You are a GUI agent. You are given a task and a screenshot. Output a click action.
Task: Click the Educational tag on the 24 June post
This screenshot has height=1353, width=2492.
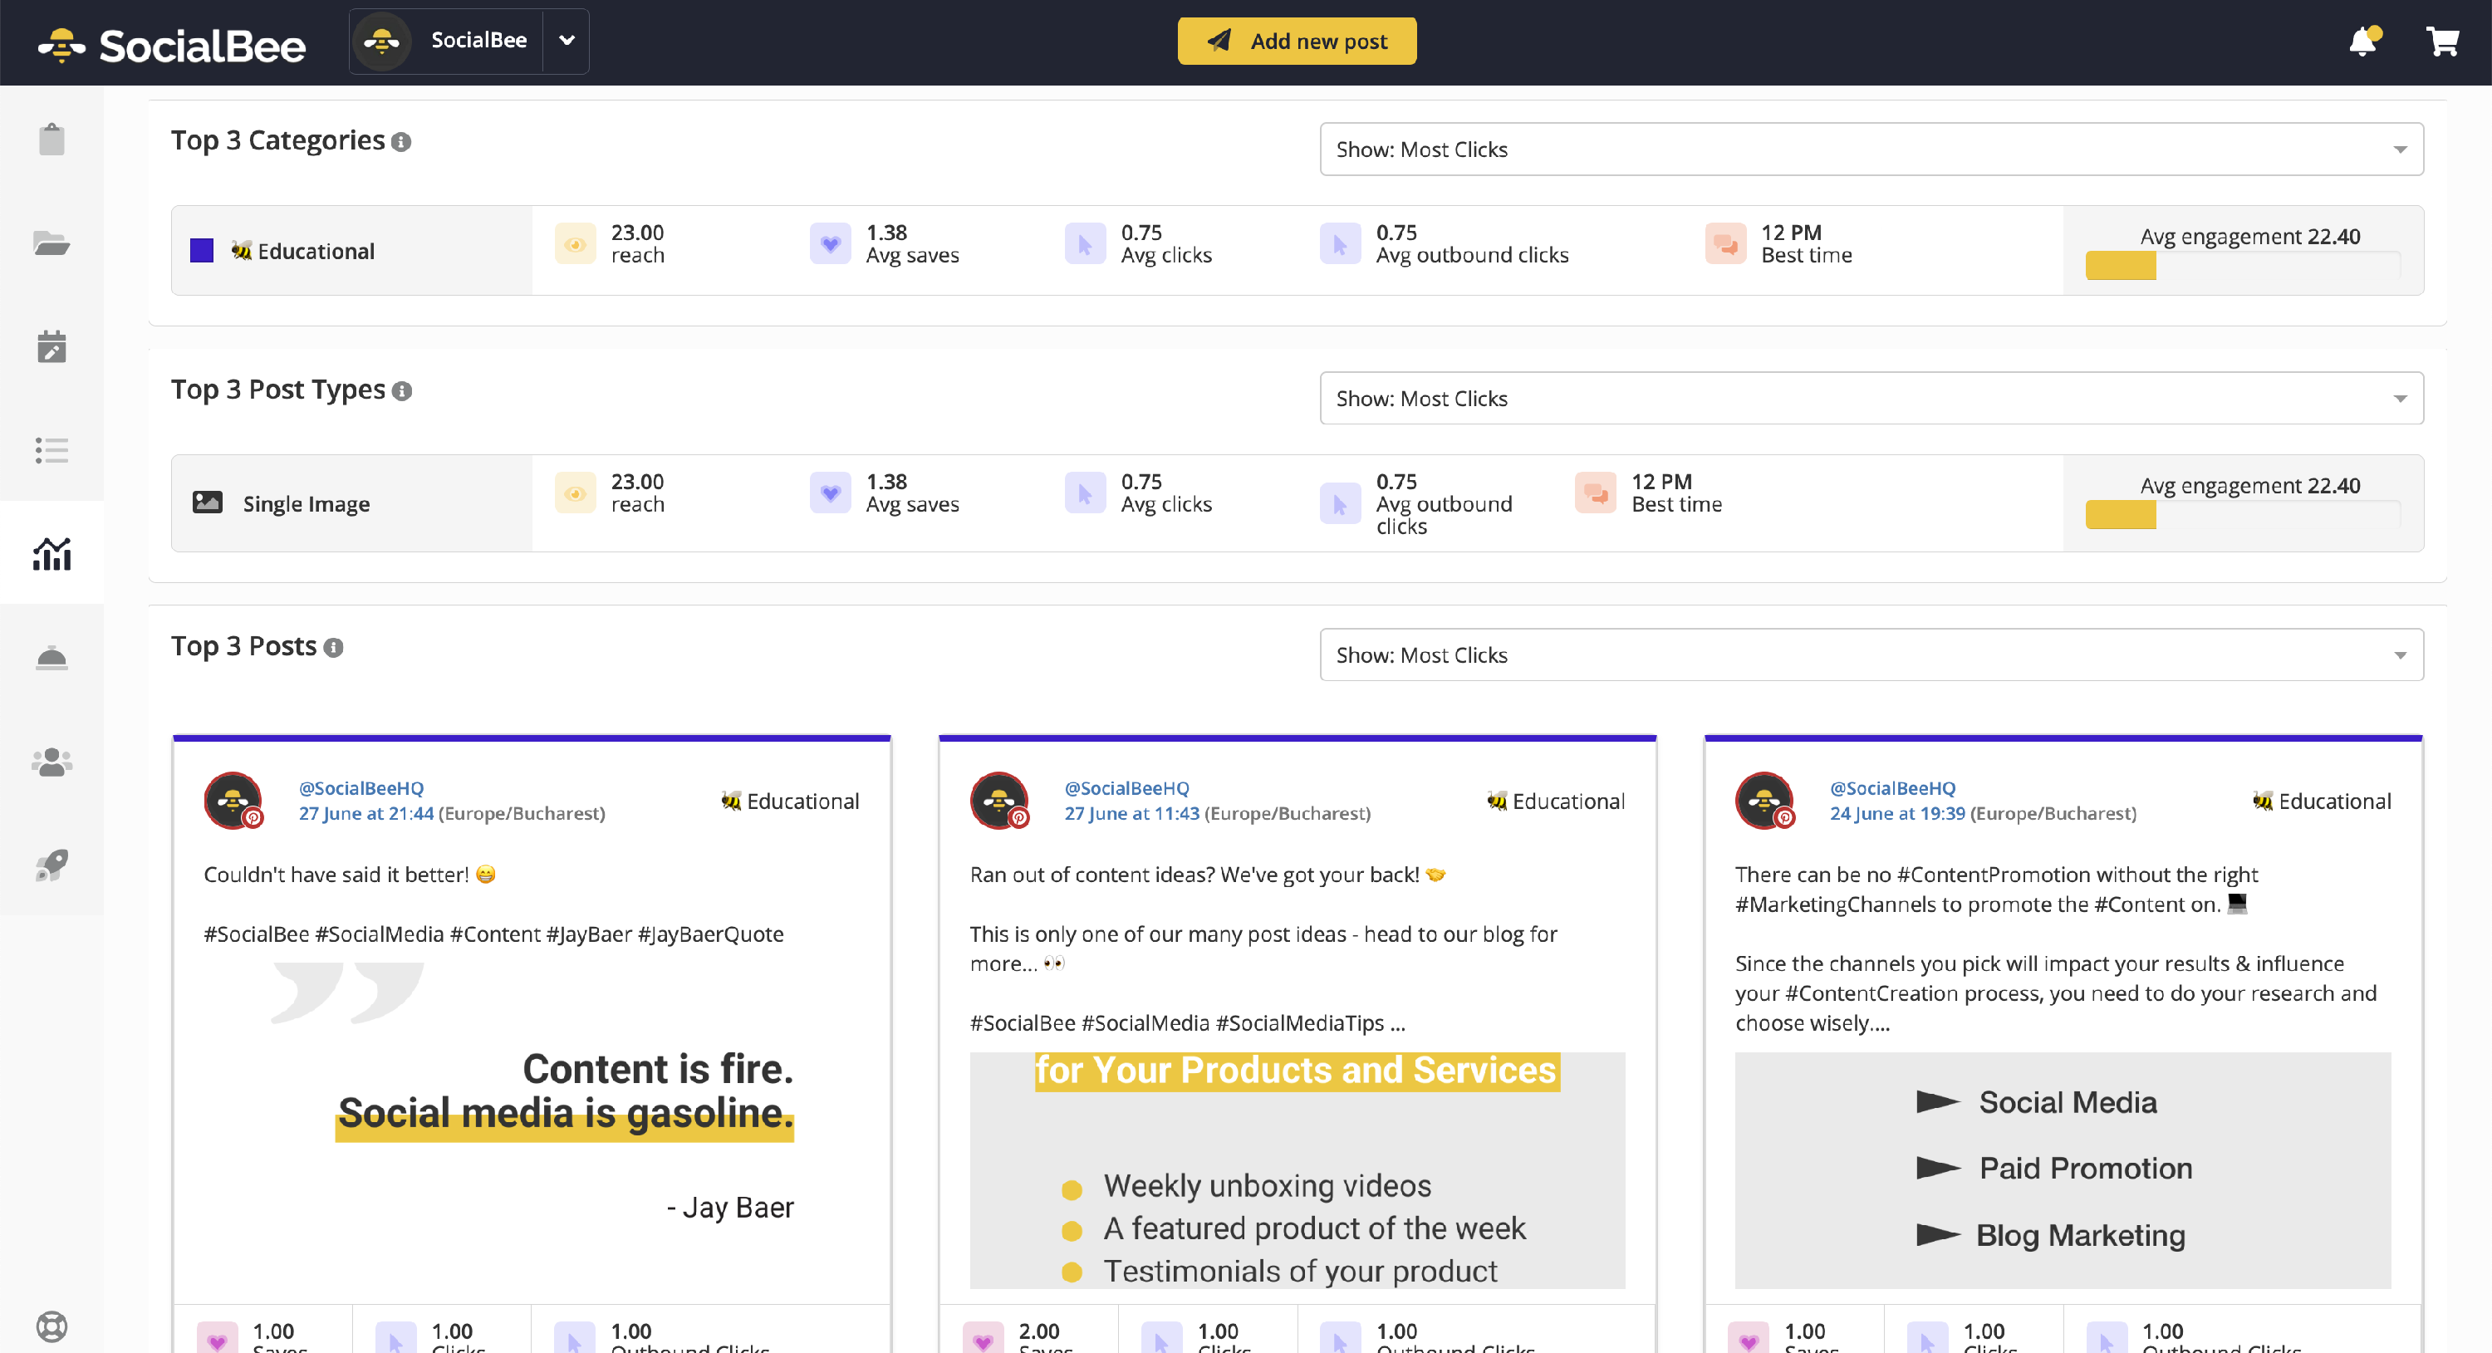2321,801
